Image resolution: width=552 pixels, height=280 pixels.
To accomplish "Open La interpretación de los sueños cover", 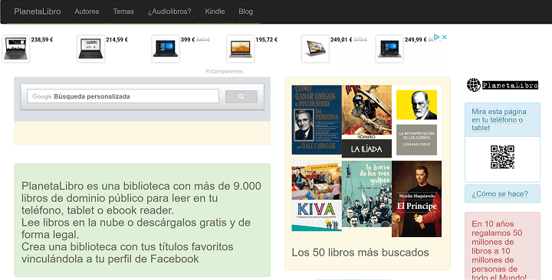I will coord(416,140).
